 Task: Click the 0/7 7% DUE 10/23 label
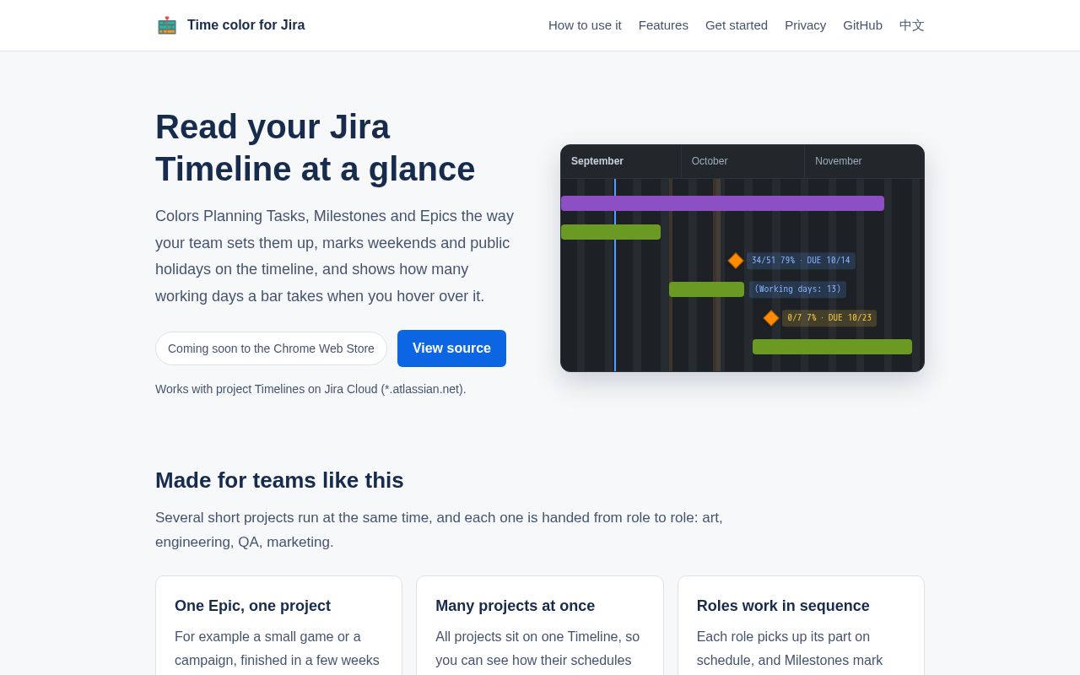pos(829,318)
